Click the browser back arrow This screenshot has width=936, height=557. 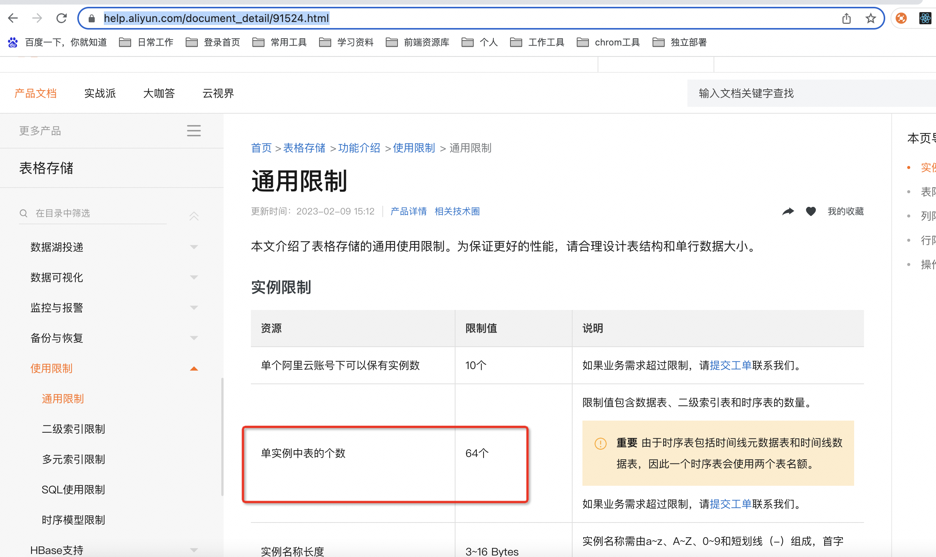pos(13,18)
